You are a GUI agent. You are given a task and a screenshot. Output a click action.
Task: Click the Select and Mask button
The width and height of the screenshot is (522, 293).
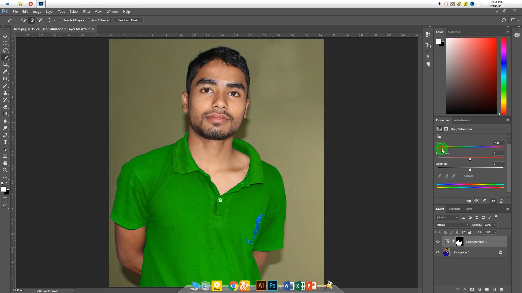tap(129, 20)
